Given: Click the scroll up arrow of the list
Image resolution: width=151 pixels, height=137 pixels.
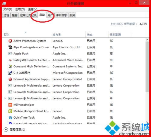Looking at the screenshot, I should tap(147, 40).
